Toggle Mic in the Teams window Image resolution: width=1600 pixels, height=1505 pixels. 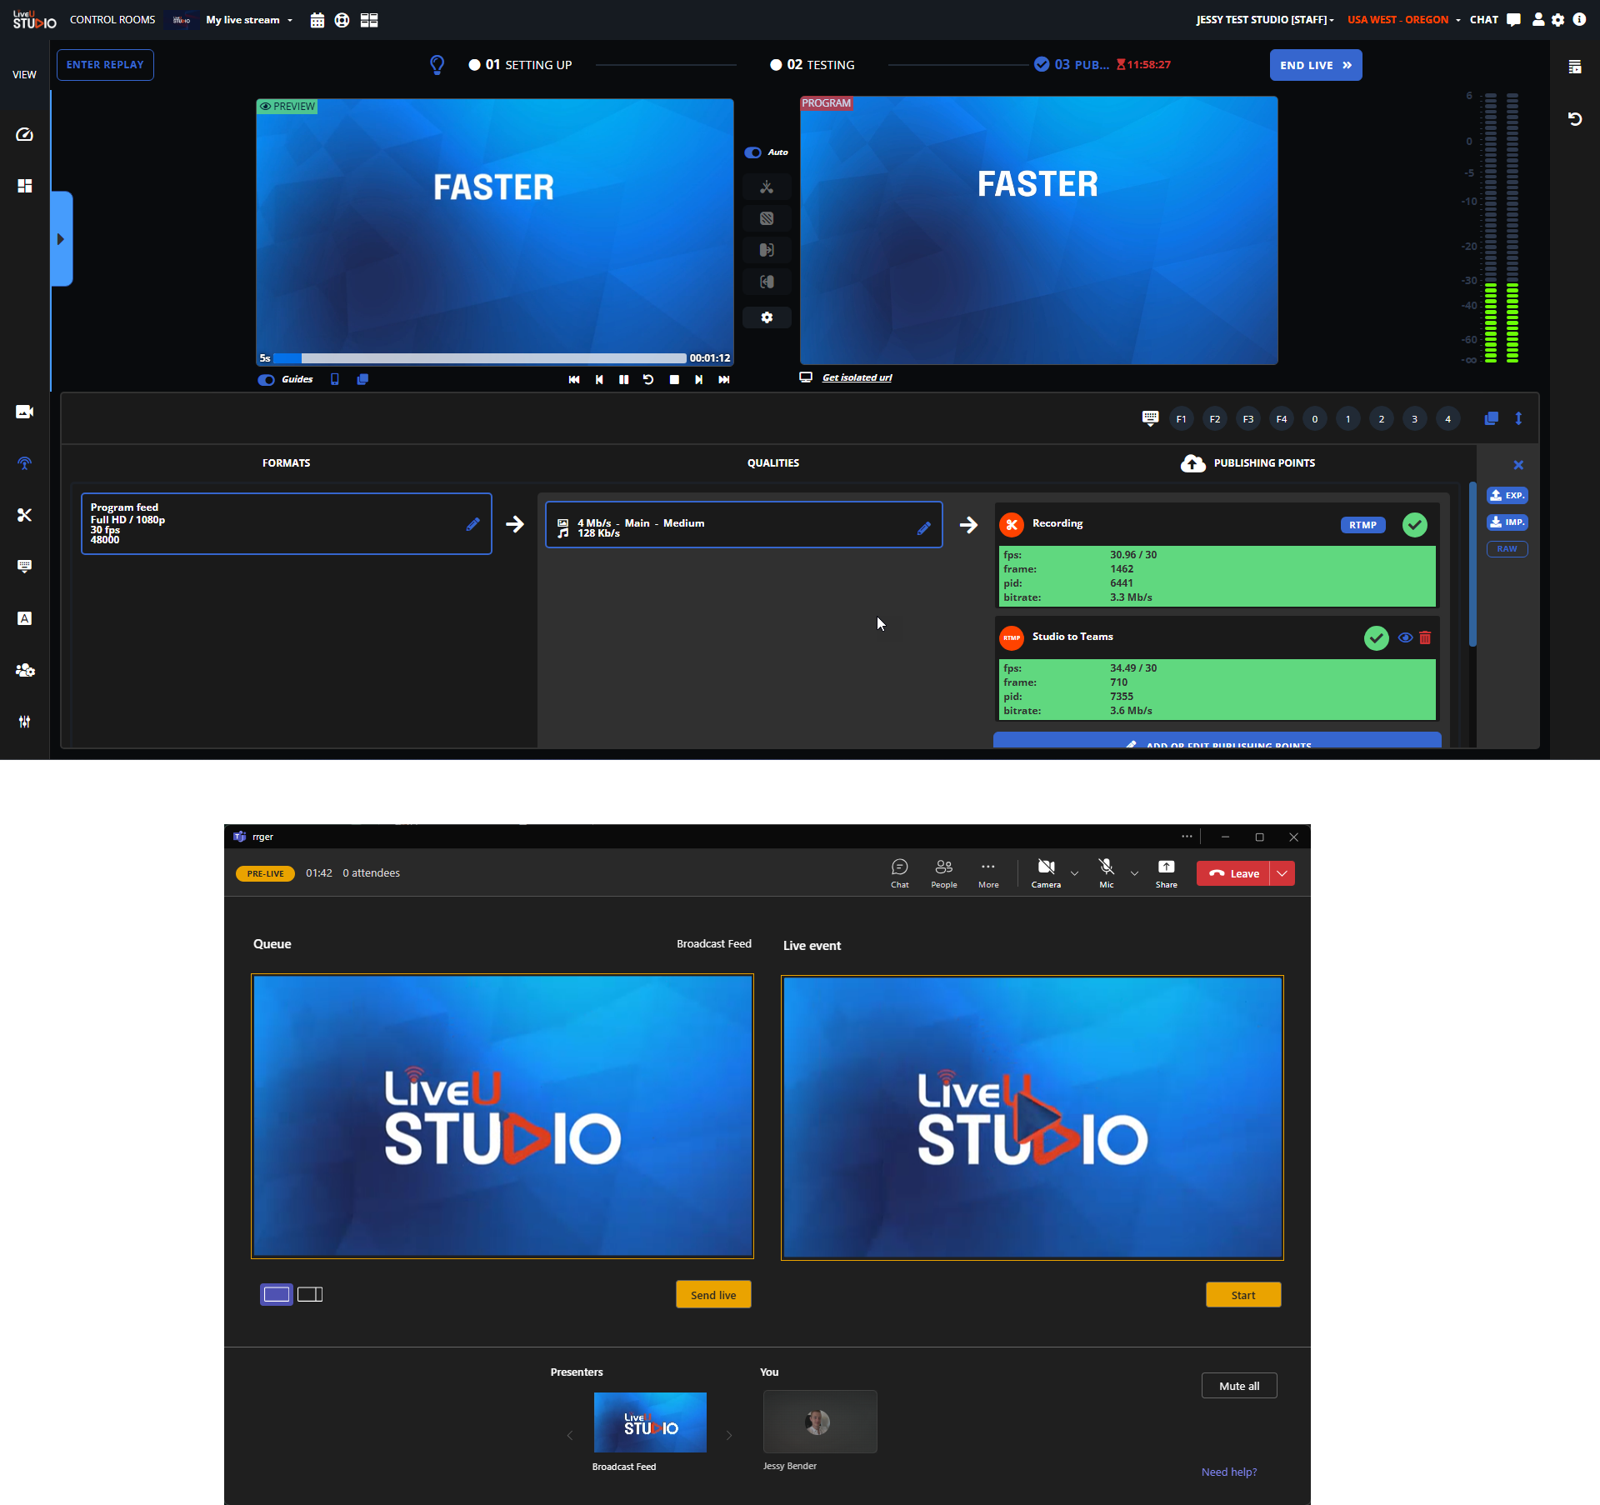[x=1106, y=873]
